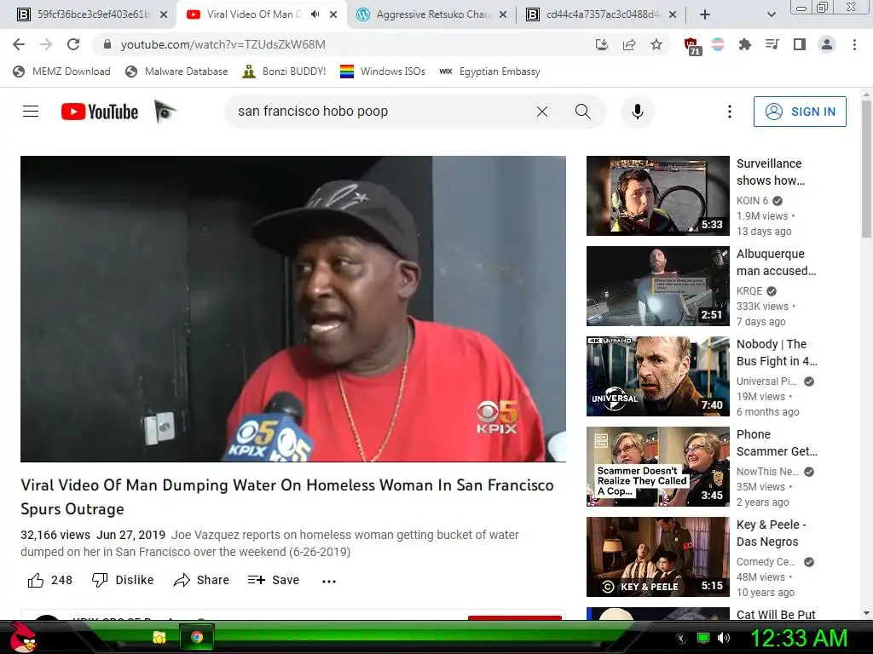This screenshot has height=654, width=873.
Task: Clear the search text with X icon
Action: coord(541,112)
